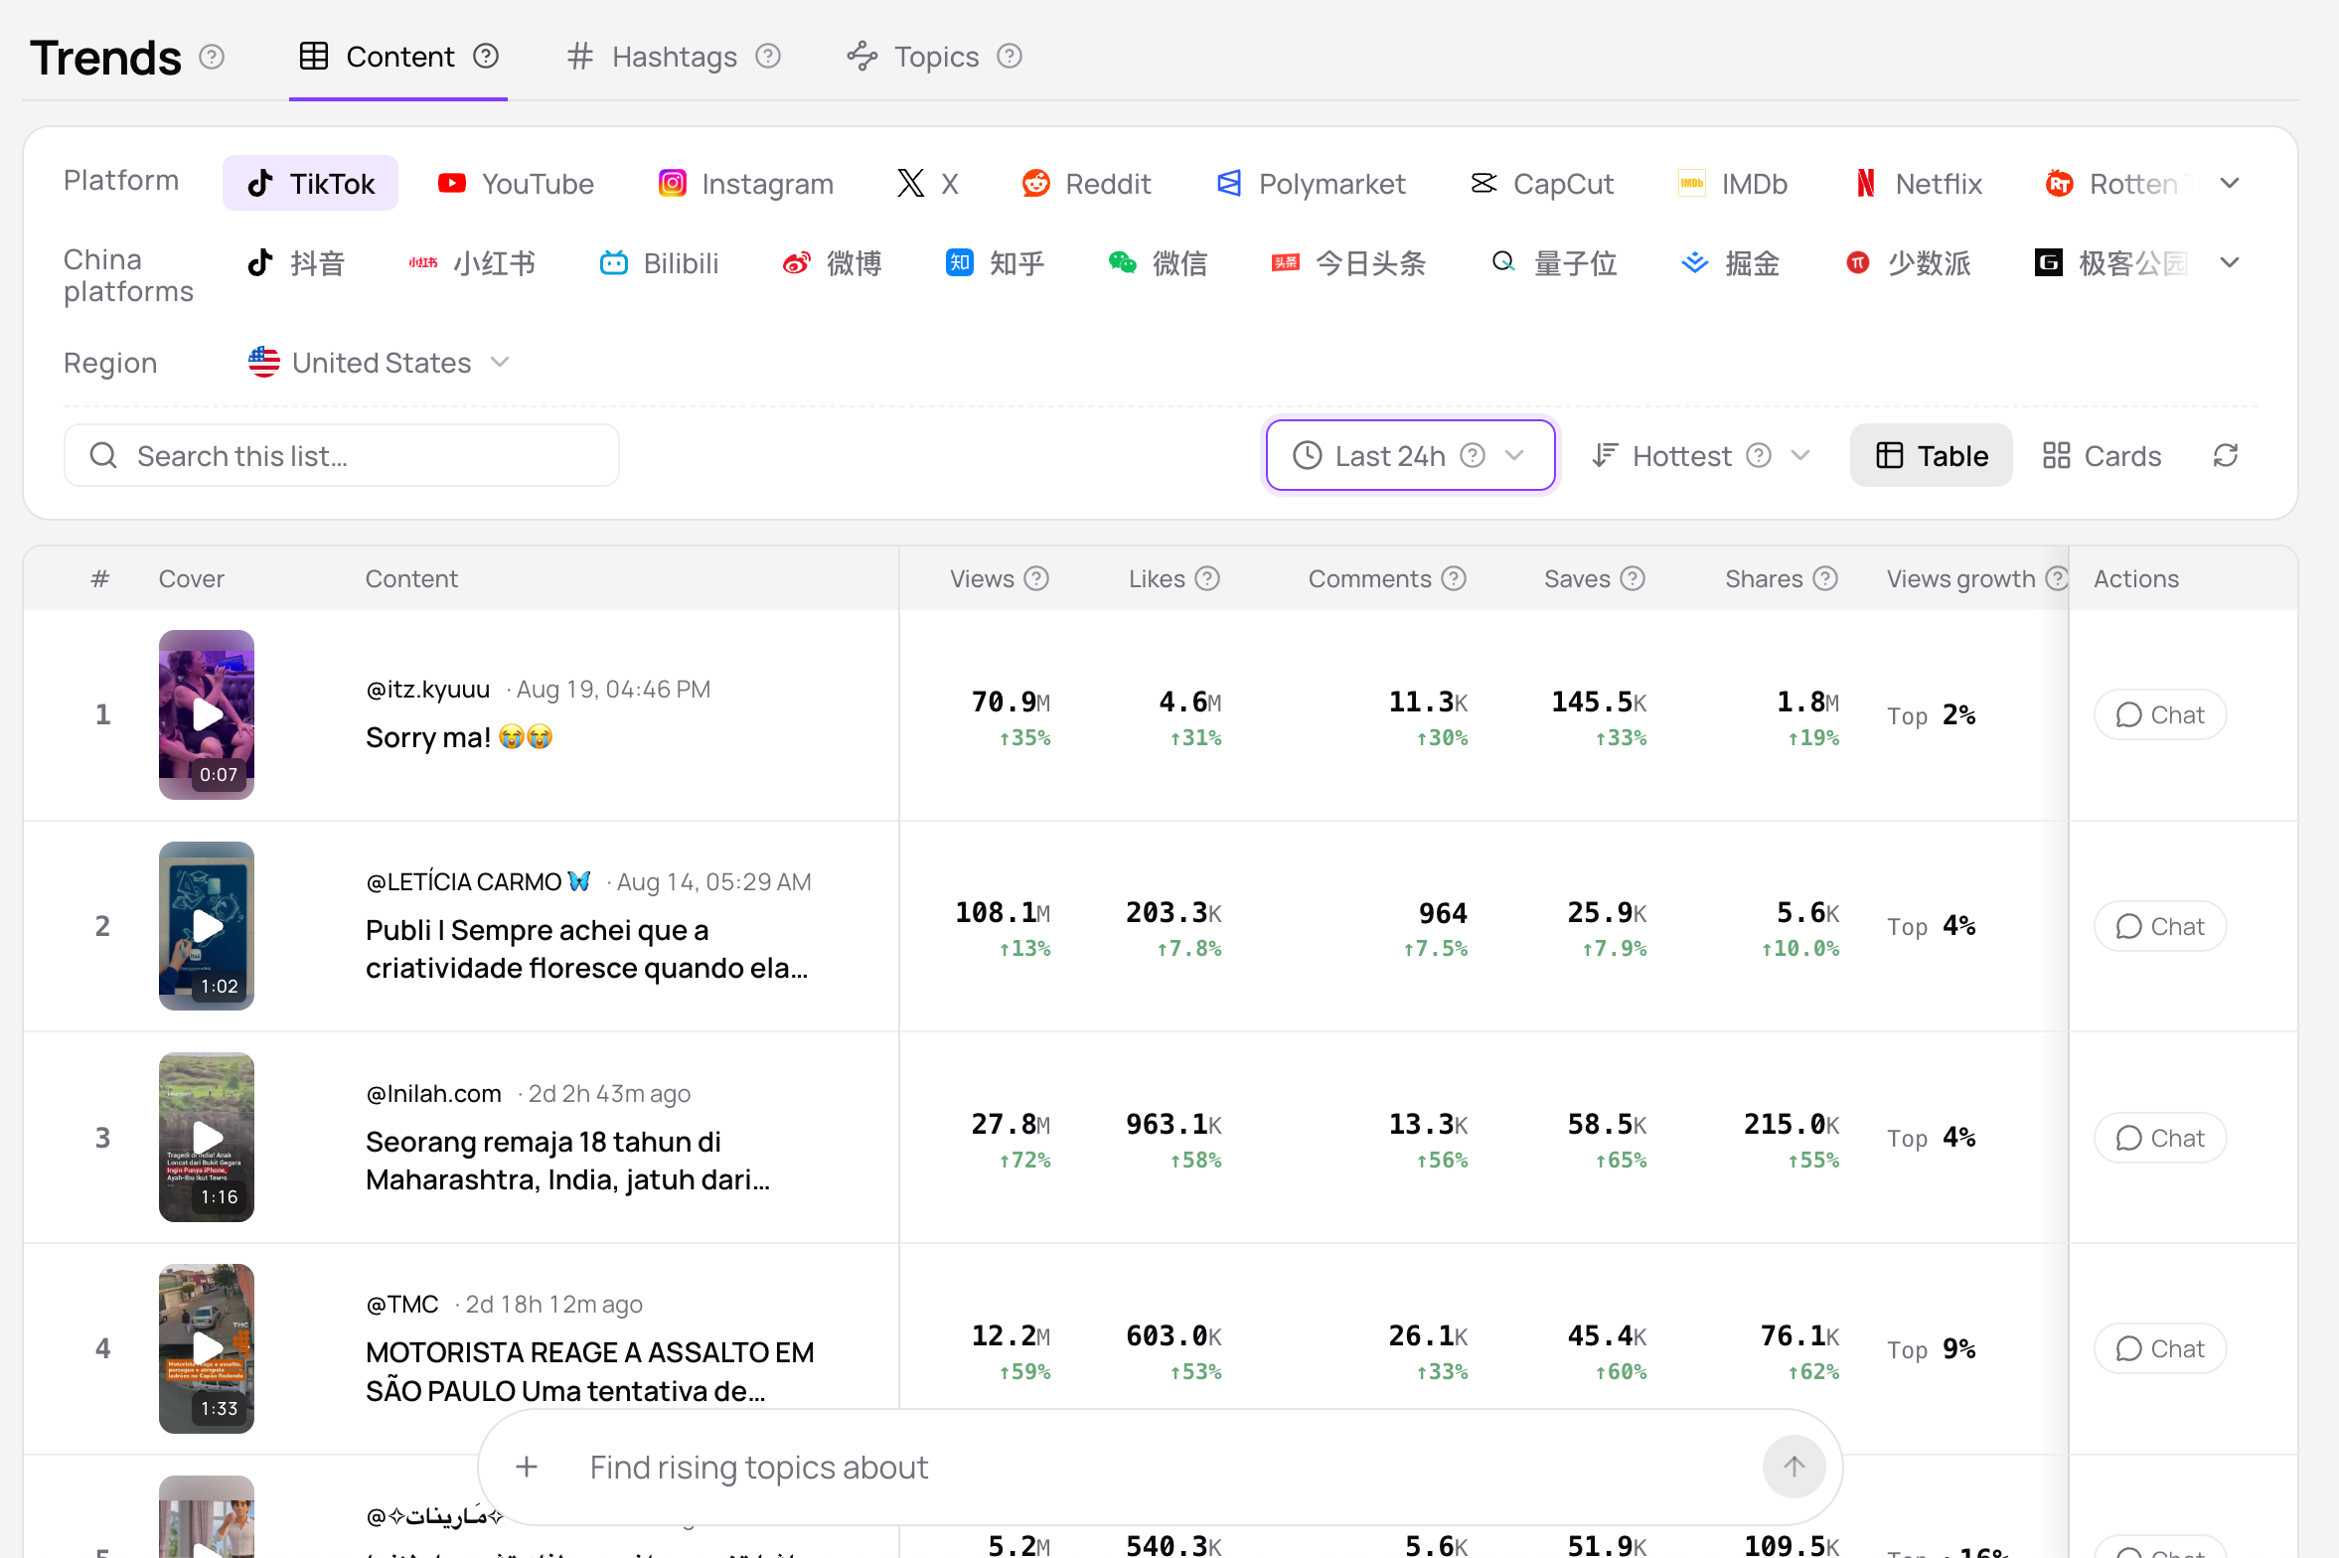Click the Views column help icon

click(x=1036, y=578)
